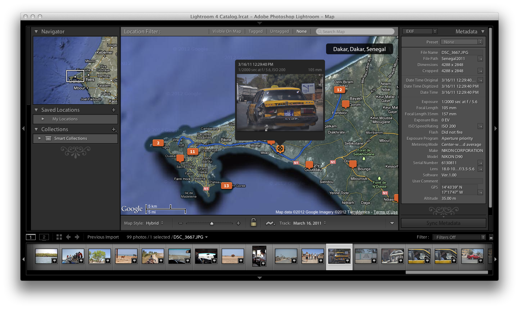Click the map pin cluster labeled 13

coord(226,186)
